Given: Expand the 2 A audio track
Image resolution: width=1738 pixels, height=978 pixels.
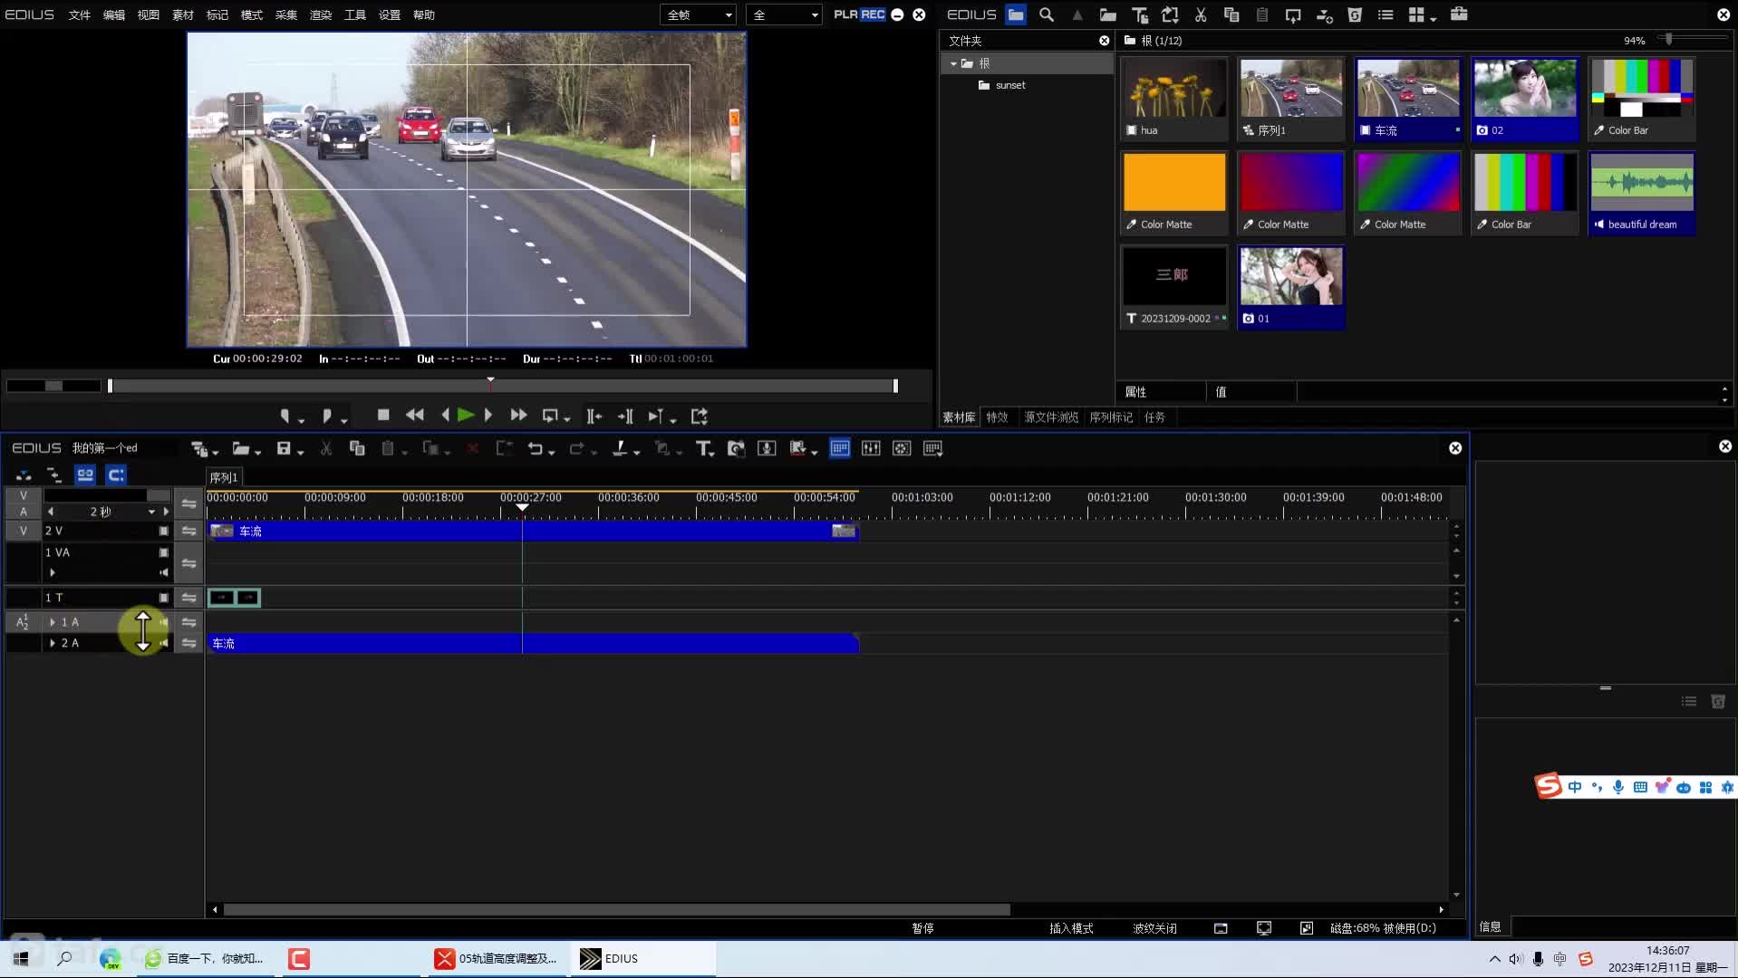Looking at the screenshot, I should (x=53, y=643).
